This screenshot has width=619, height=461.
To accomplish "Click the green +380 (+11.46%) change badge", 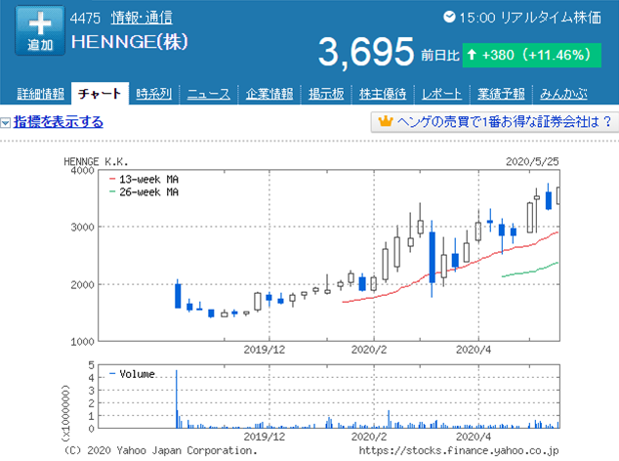I will 532,55.
